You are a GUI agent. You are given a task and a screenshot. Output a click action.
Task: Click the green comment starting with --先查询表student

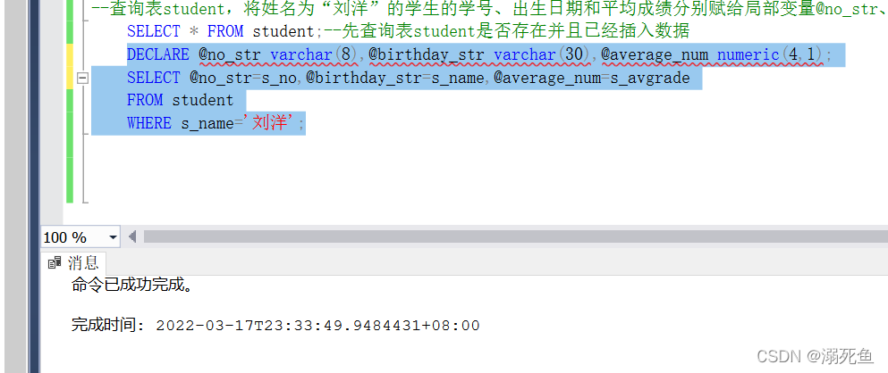506,31
